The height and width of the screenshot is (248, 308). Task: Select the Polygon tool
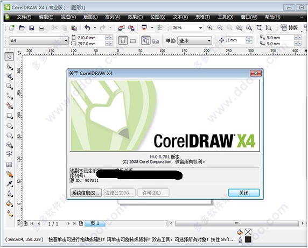pos(9,135)
